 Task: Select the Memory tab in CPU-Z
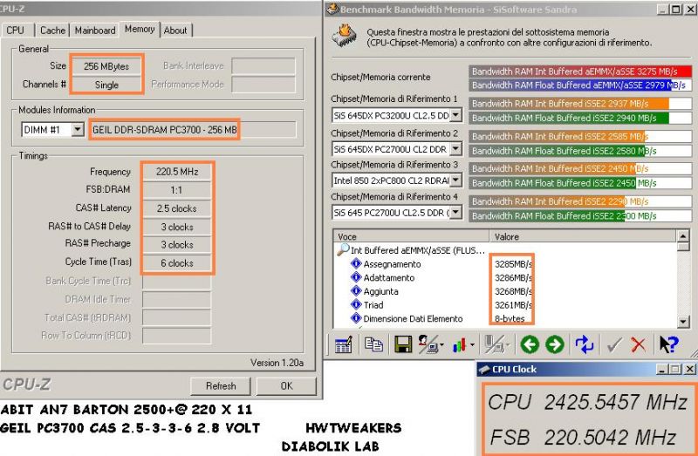point(140,29)
